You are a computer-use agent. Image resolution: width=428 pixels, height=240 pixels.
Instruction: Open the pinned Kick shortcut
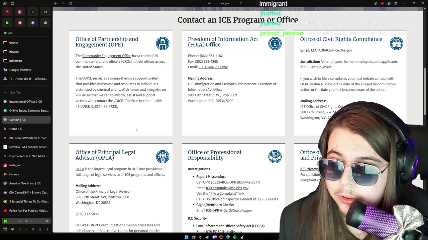7,23
